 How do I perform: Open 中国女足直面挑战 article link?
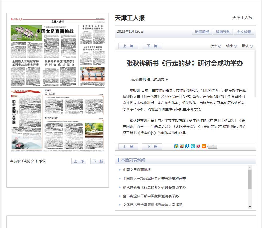click(137, 170)
